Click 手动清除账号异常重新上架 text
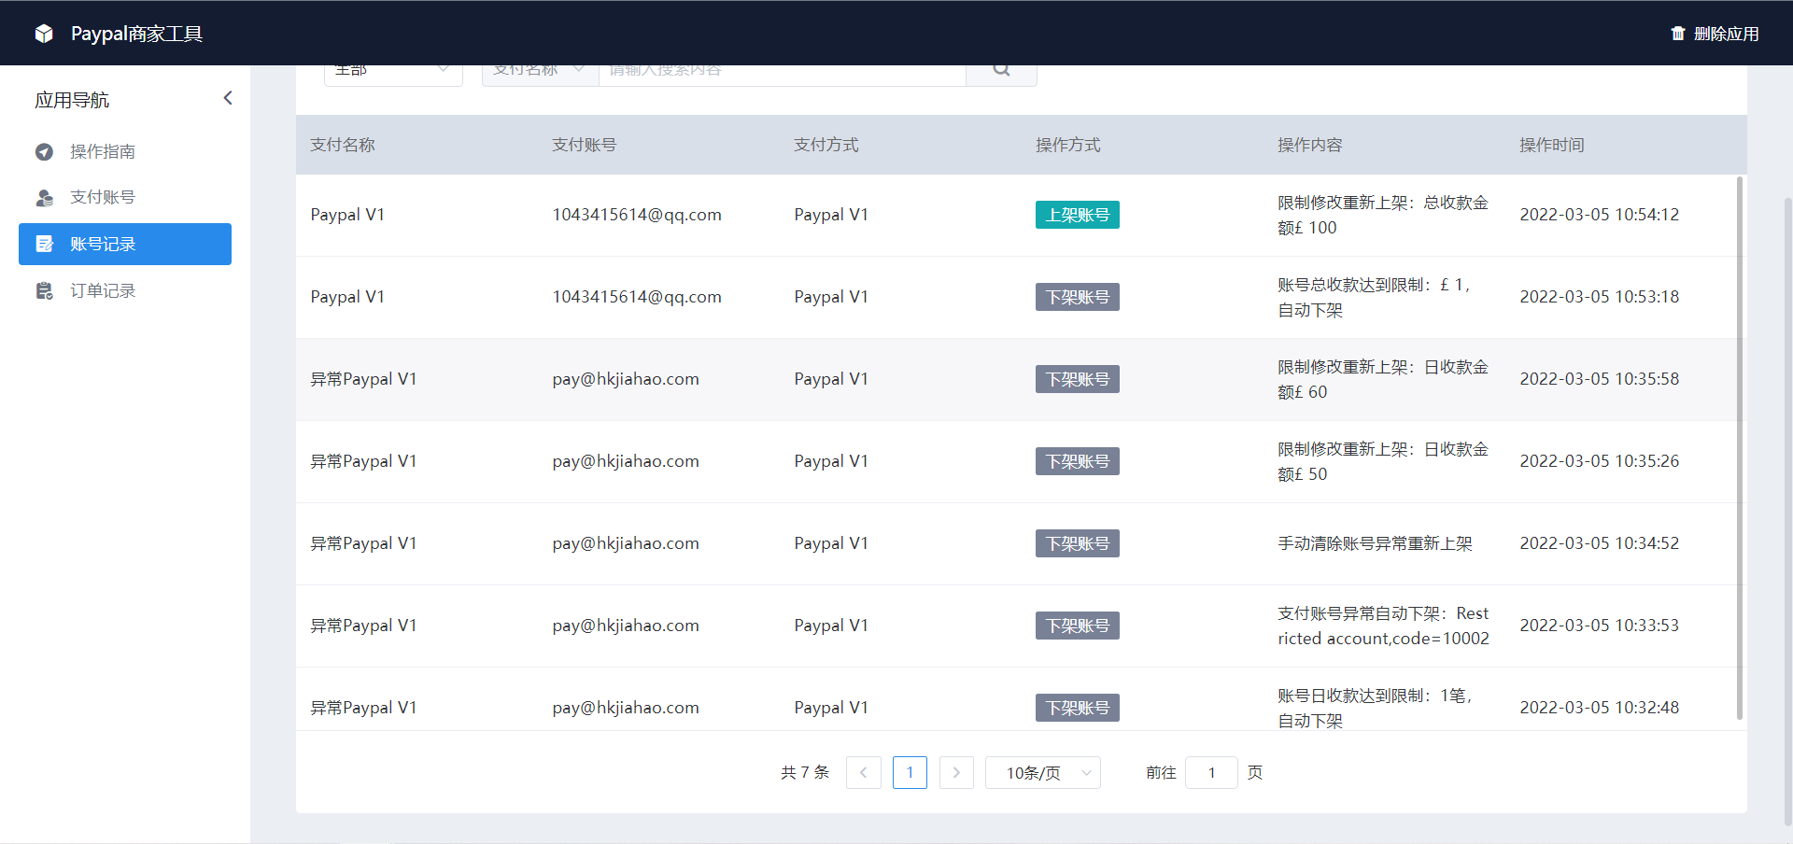1793x844 pixels. click(1375, 543)
